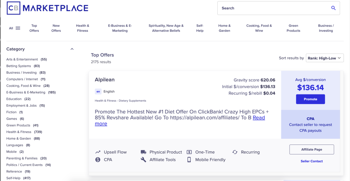This screenshot has height=181, width=350.
Task: Filter by Employment & Jobs category
Action: 26,106
